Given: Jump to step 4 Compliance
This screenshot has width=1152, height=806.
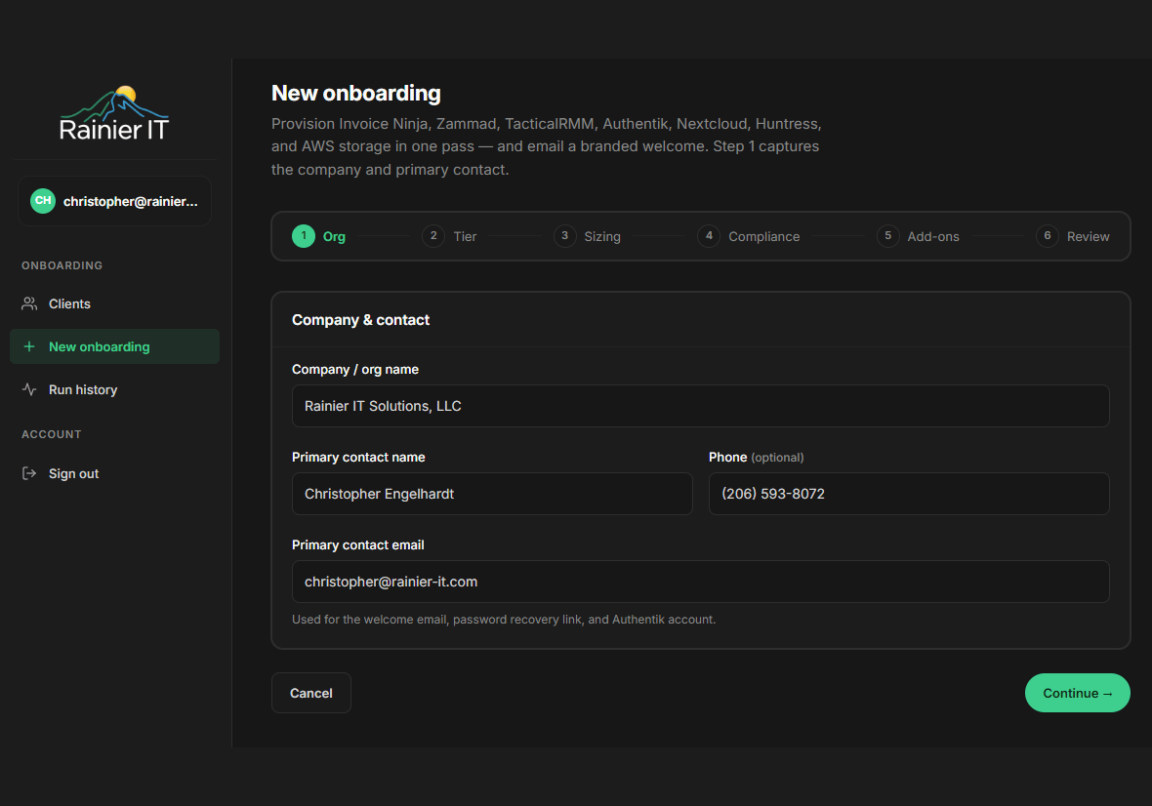Looking at the screenshot, I should (749, 236).
